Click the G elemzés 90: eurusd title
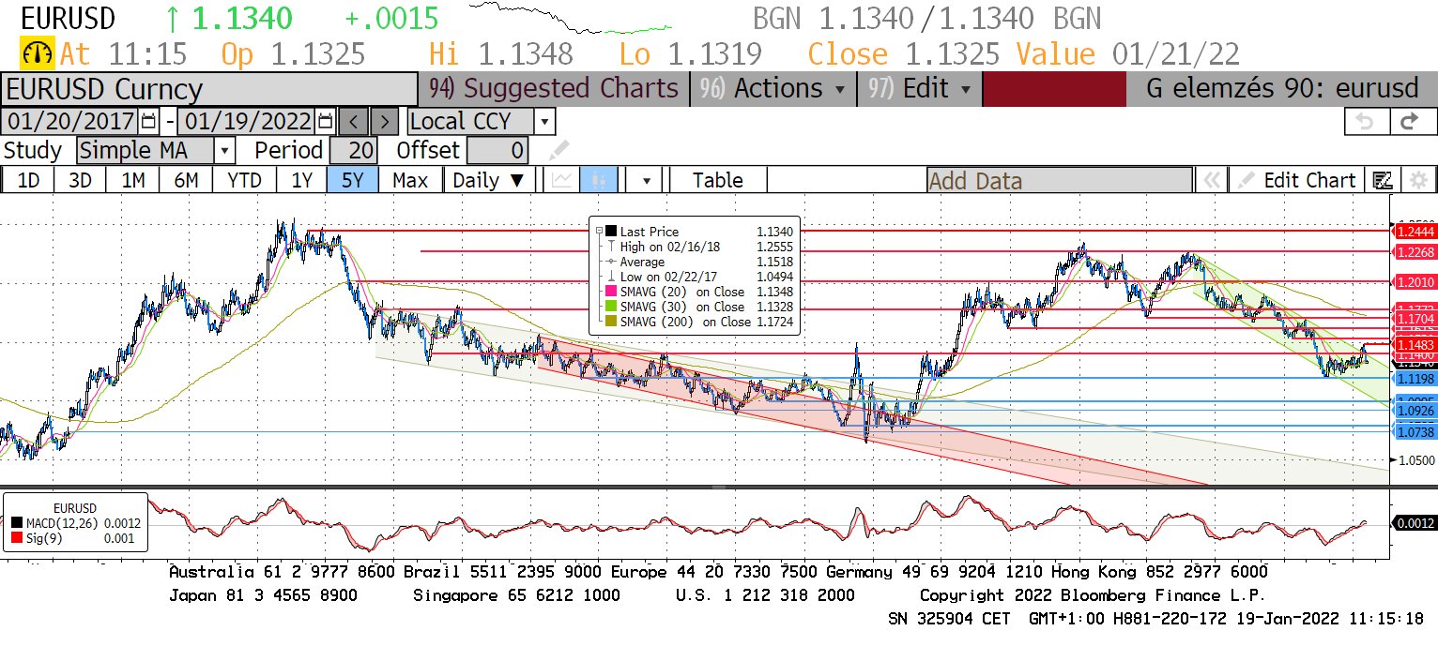The height and width of the screenshot is (646, 1438). [1282, 88]
